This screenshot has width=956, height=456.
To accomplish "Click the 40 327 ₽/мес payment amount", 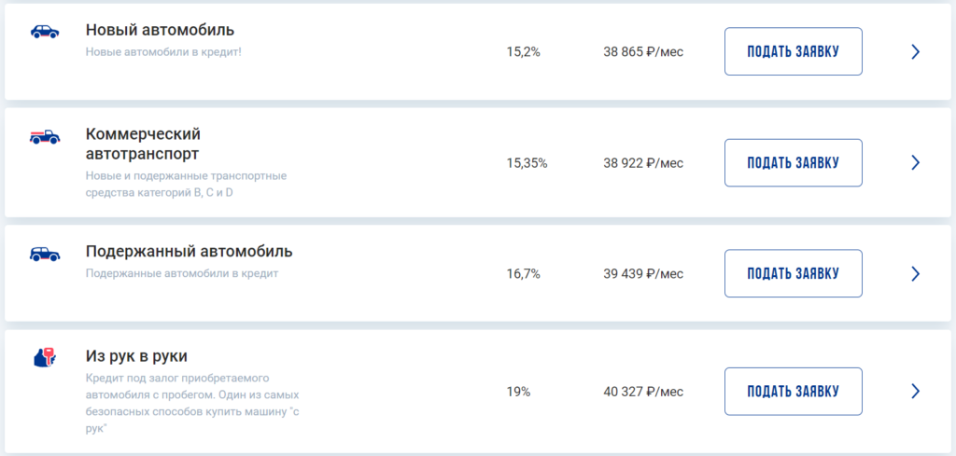I will click(643, 392).
